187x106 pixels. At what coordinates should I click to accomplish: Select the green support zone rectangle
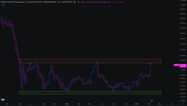click(90, 93)
